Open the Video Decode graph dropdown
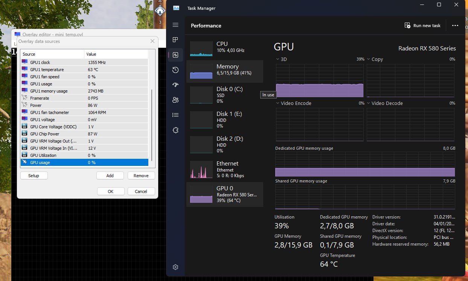The width and height of the screenshot is (468, 281). [368, 103]
